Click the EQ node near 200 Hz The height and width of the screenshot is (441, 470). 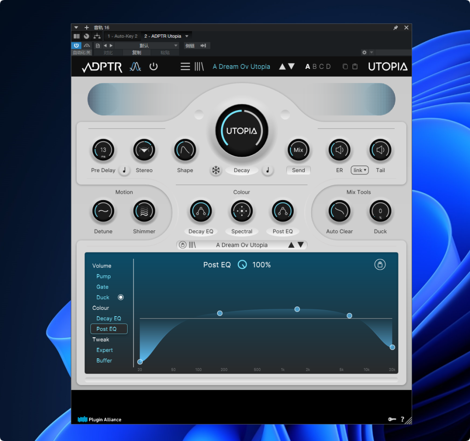[x=220, y=313]
